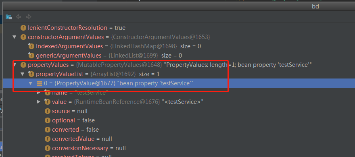Collapse the propertyValueList node
This screenshot has width=355, height=157.
23,74
